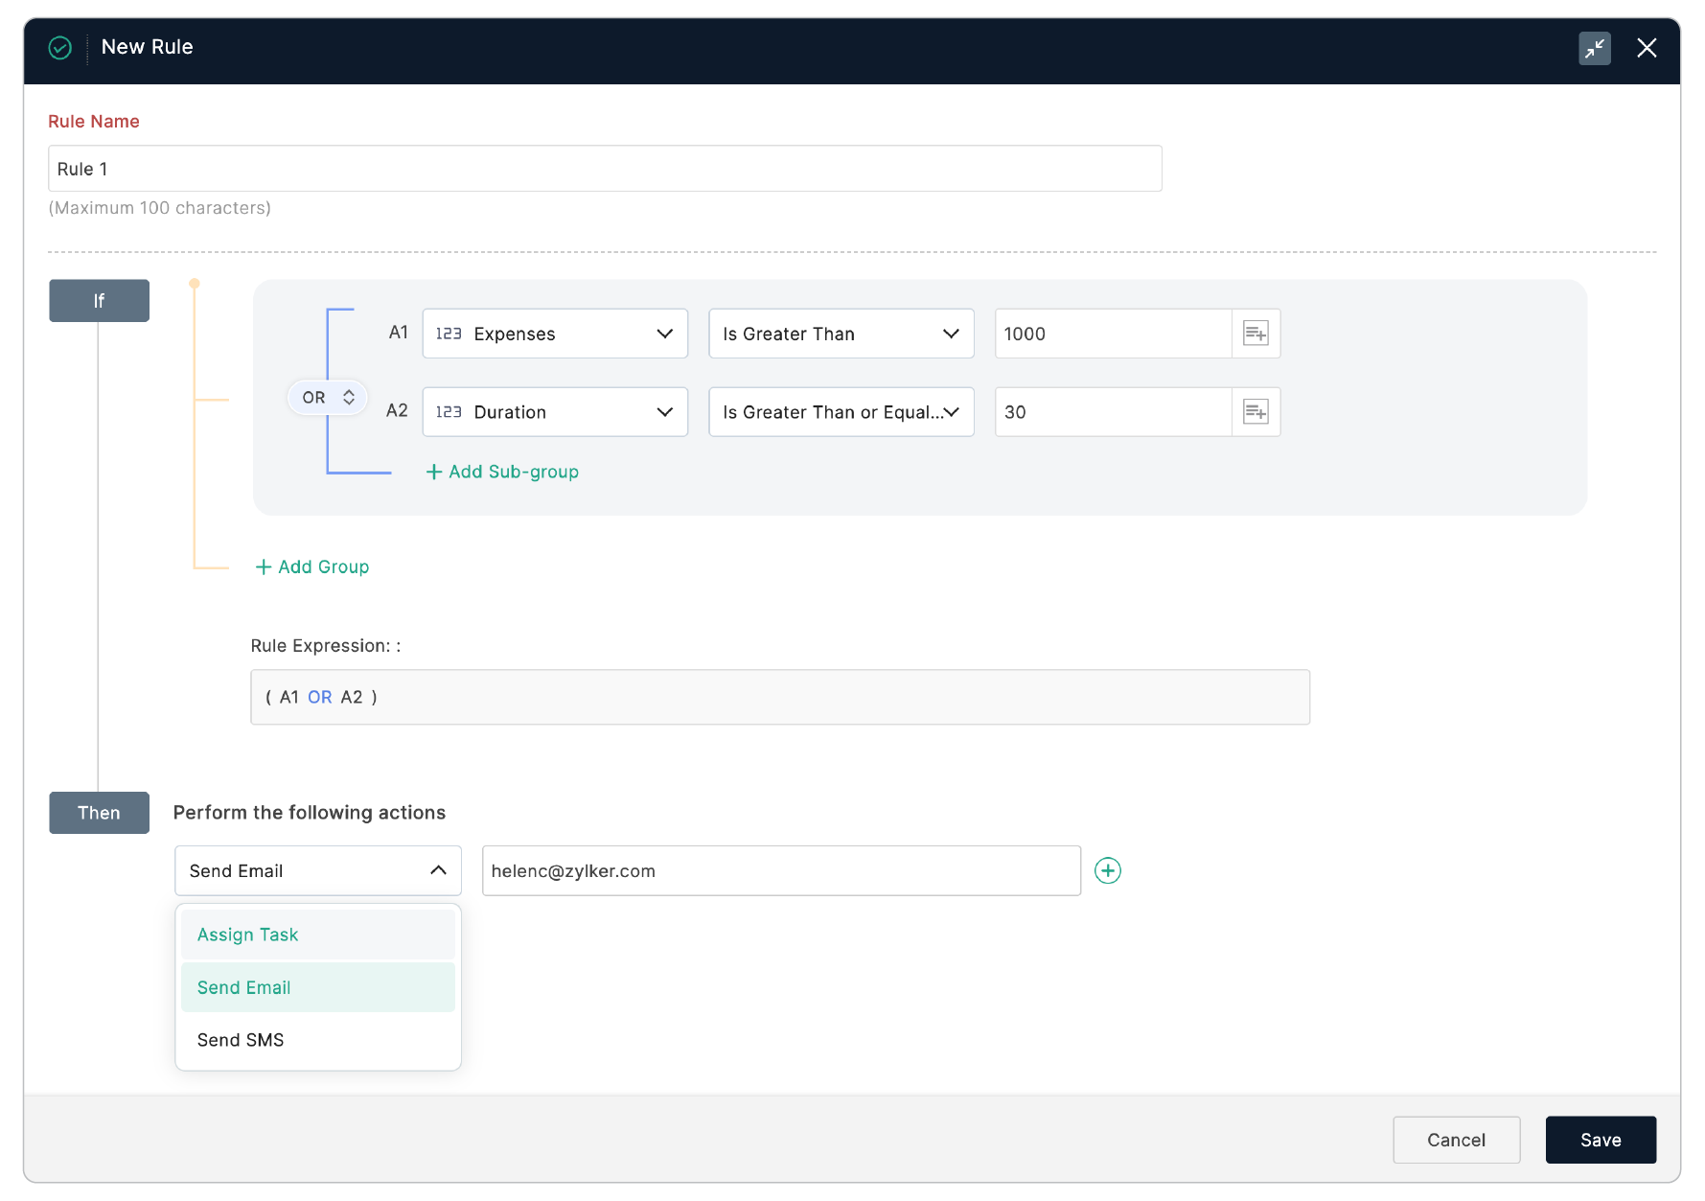Click the blue OR in the rule expression
This screenshot has width=1705, height=1201.
(x=320, y=697)
